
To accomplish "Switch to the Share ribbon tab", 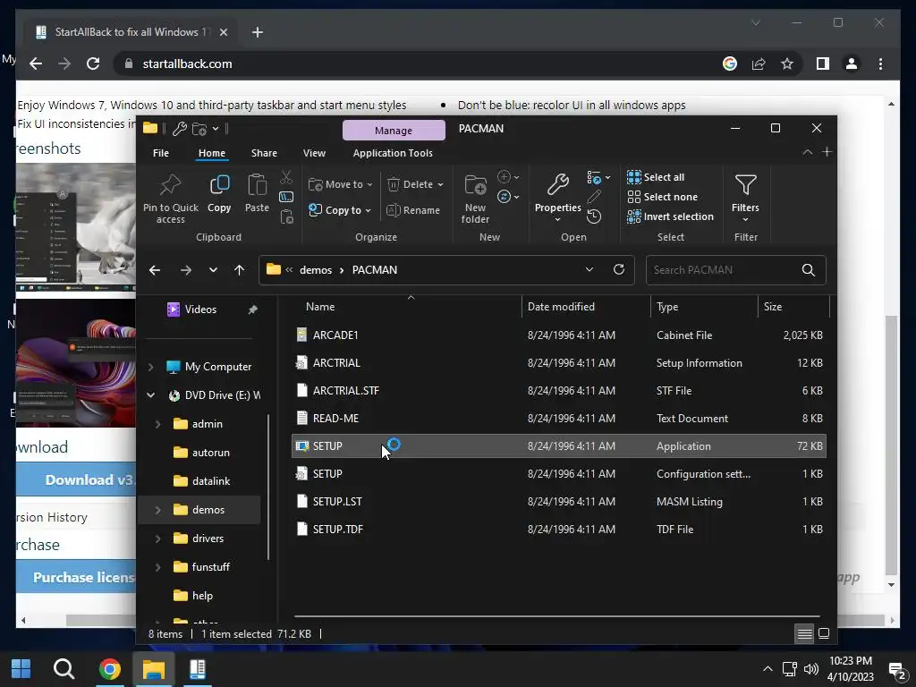I will pyautogui.click(x=264, y=153).
